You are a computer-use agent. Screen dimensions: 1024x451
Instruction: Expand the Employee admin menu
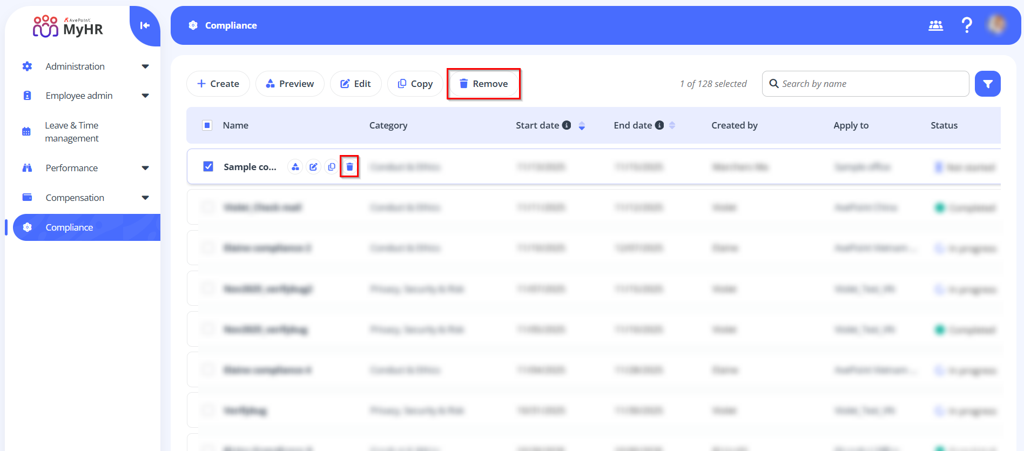click(x=145, y=96)
